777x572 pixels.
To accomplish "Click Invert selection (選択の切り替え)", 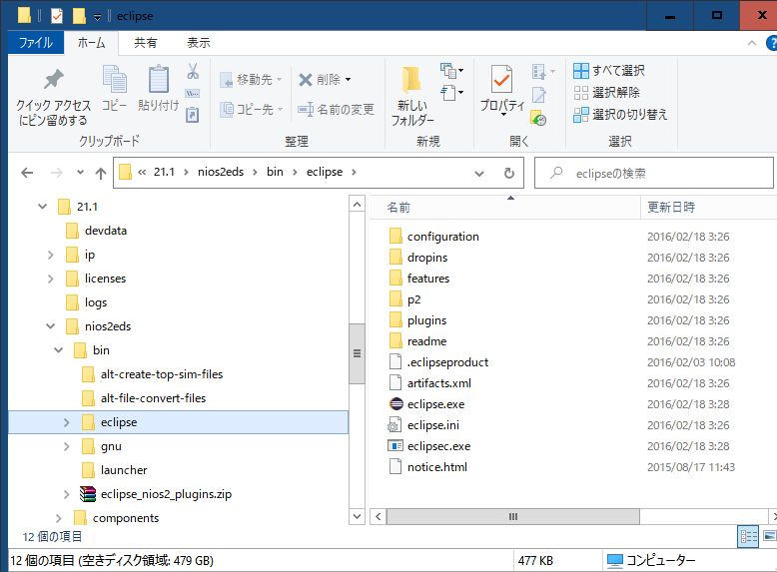I will (620, 115).
